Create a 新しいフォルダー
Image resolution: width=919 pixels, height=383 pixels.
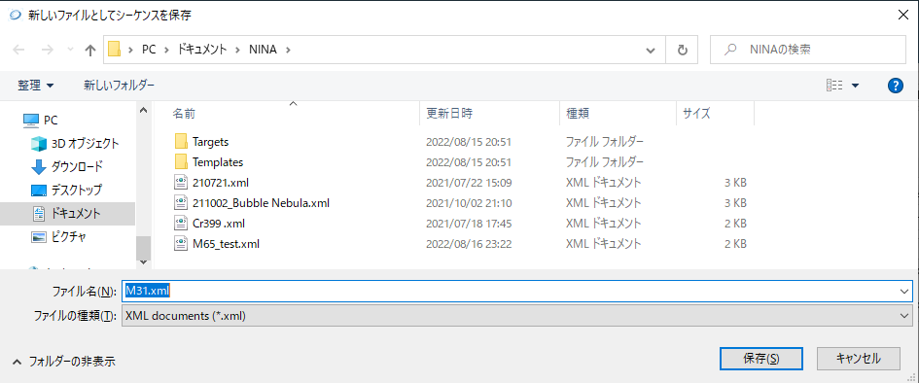(119, 86)
